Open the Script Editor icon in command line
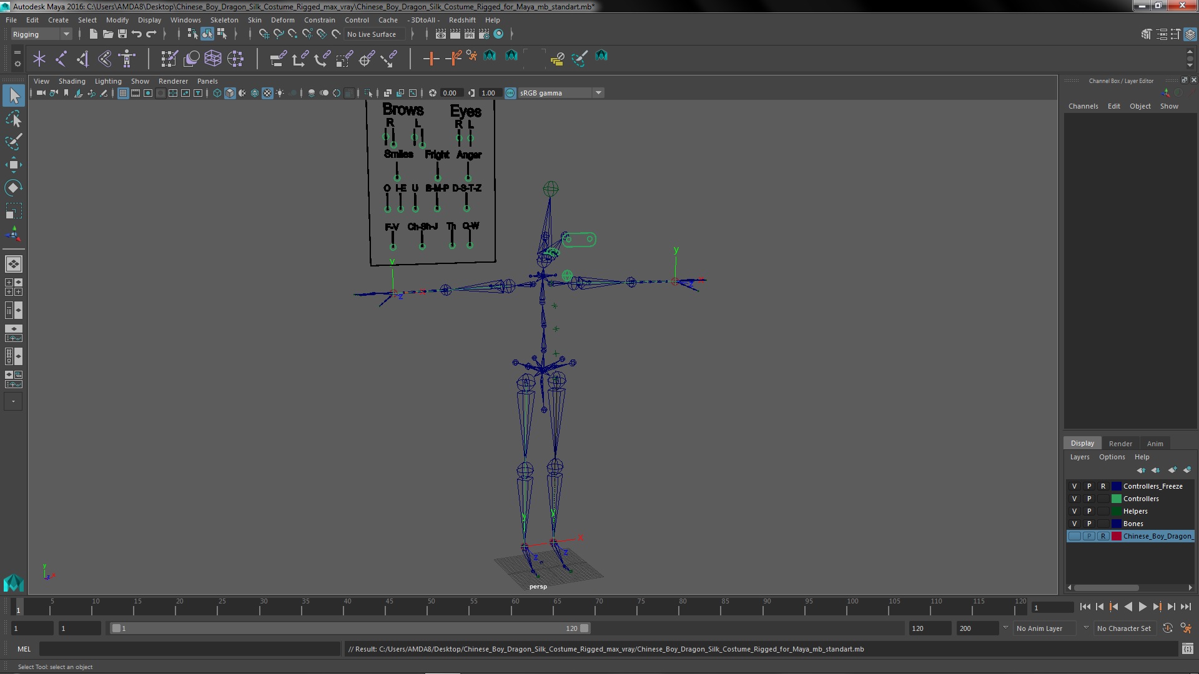Image resolution: width=1199 pixels, height=674 pixels. pyautogui.click(x=1187, y=649)
